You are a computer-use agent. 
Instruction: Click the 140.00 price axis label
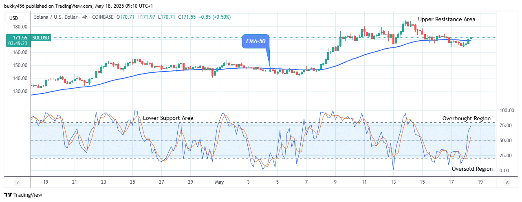click(20, 78)
